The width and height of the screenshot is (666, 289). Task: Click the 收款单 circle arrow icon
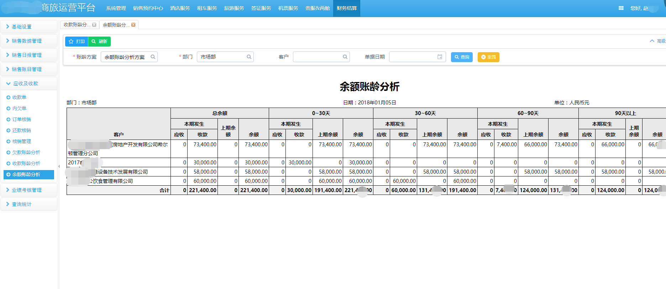(x=8, y=97)
